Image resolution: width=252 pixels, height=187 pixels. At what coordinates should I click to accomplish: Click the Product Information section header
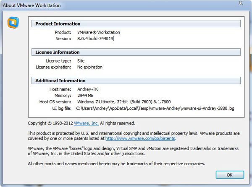[58, 24]
